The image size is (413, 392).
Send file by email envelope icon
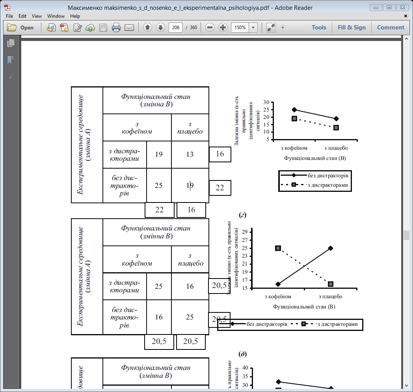pos(129,27)
